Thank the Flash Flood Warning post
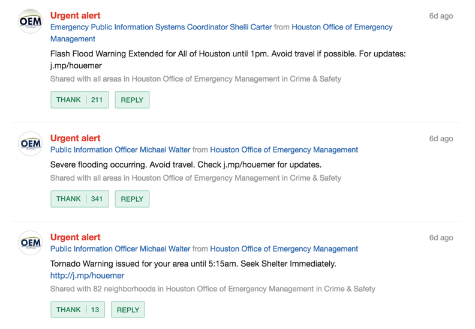This screenshot has width=475, height=329. (80, 100)
